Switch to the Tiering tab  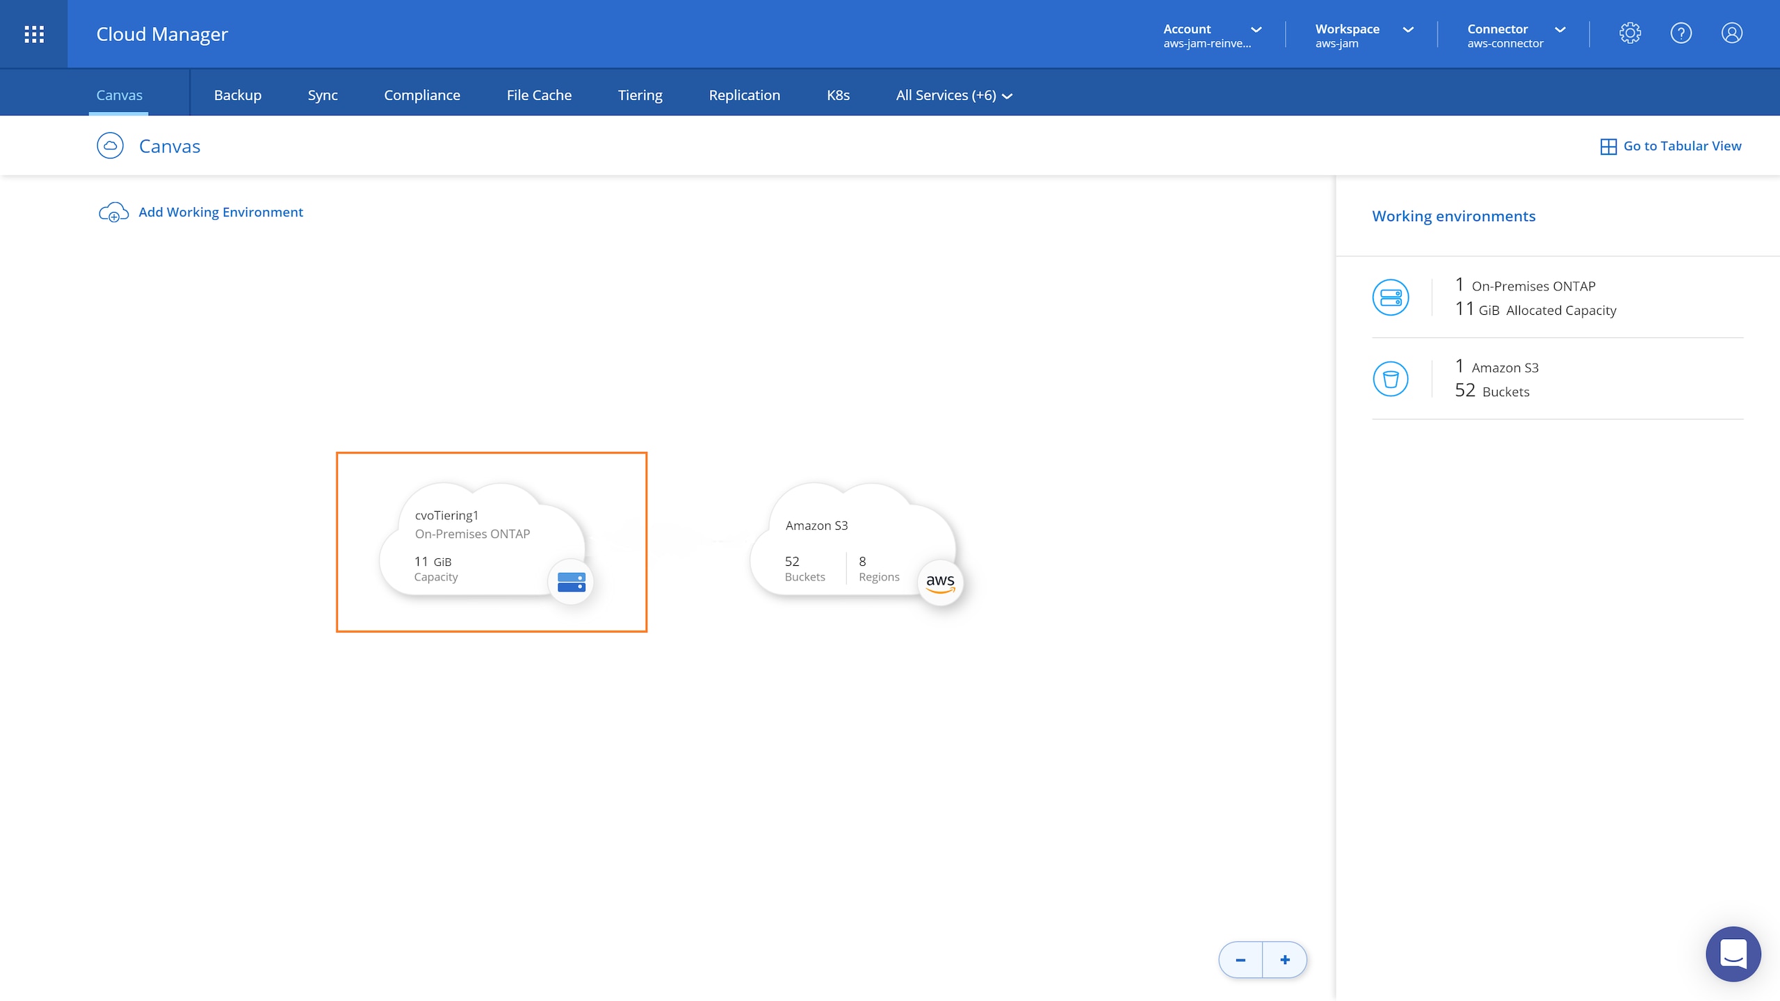click(x=640, y=95)
